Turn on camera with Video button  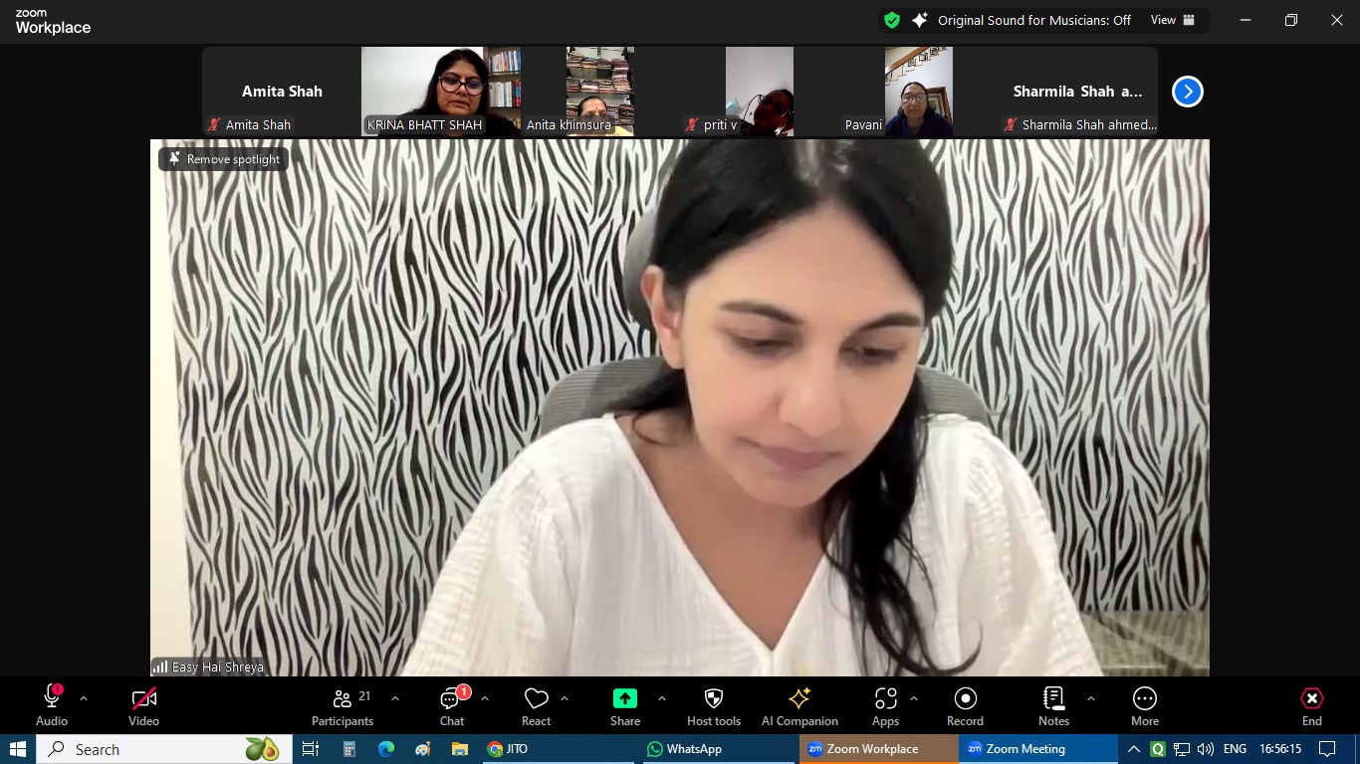pos(143,705)
